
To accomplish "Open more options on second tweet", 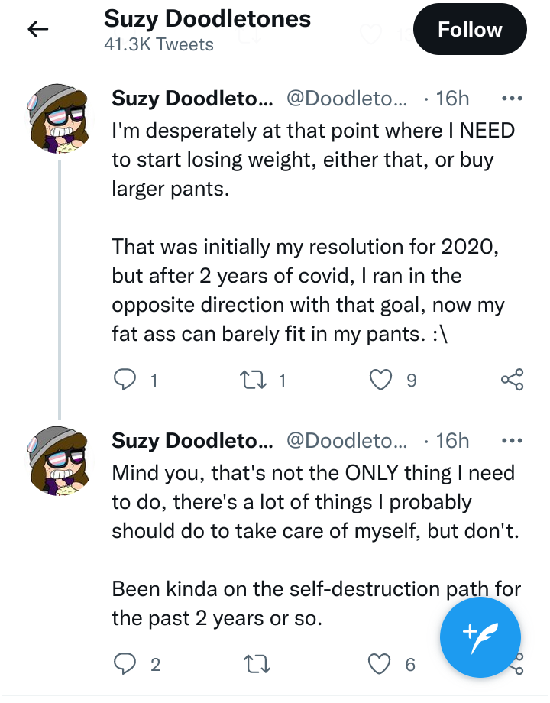I will tap(512, 441).
